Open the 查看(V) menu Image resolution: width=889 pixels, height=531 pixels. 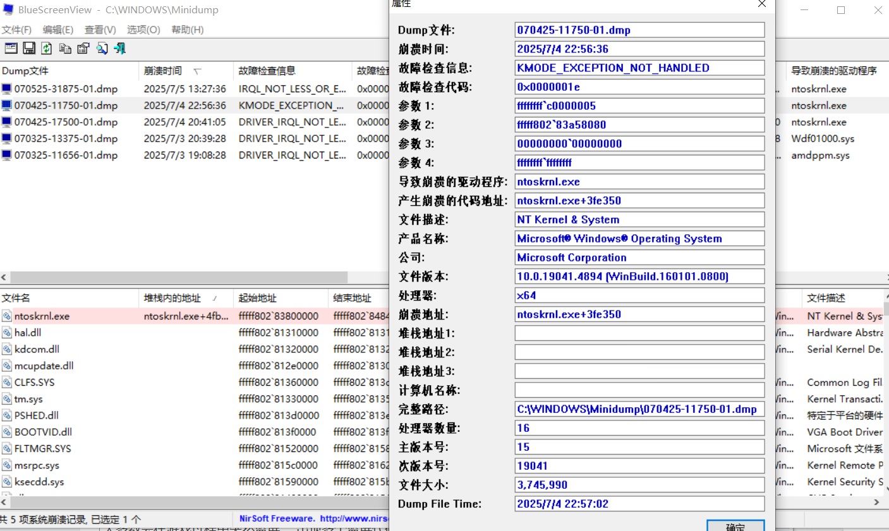click(x=100, y=30)
